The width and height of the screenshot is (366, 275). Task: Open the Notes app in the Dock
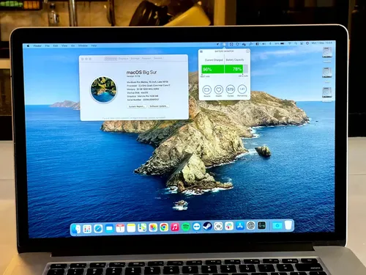(131, 228)
